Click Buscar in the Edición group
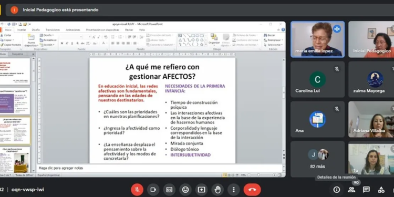394x197 pixels. 269,35
